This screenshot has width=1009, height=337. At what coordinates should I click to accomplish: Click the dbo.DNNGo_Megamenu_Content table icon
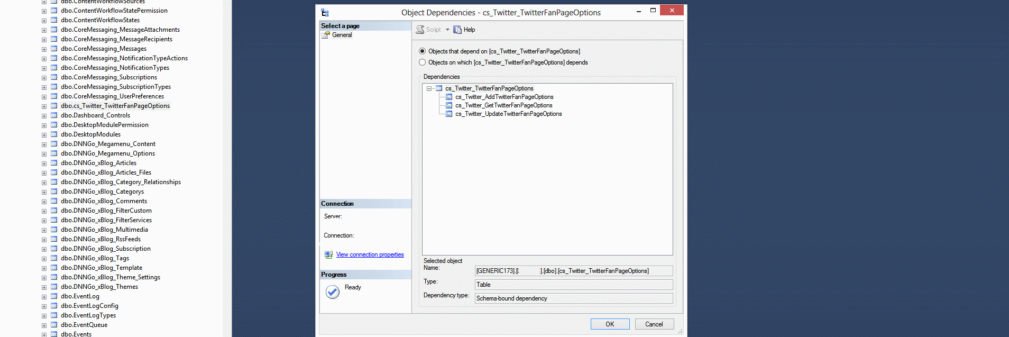[x=54, y=144]
